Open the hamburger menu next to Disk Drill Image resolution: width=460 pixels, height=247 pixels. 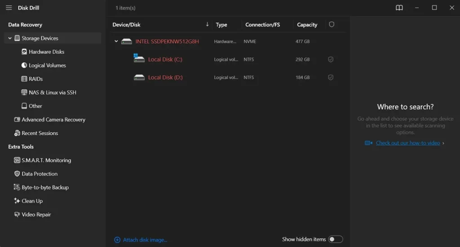click(x=9, y=8)
